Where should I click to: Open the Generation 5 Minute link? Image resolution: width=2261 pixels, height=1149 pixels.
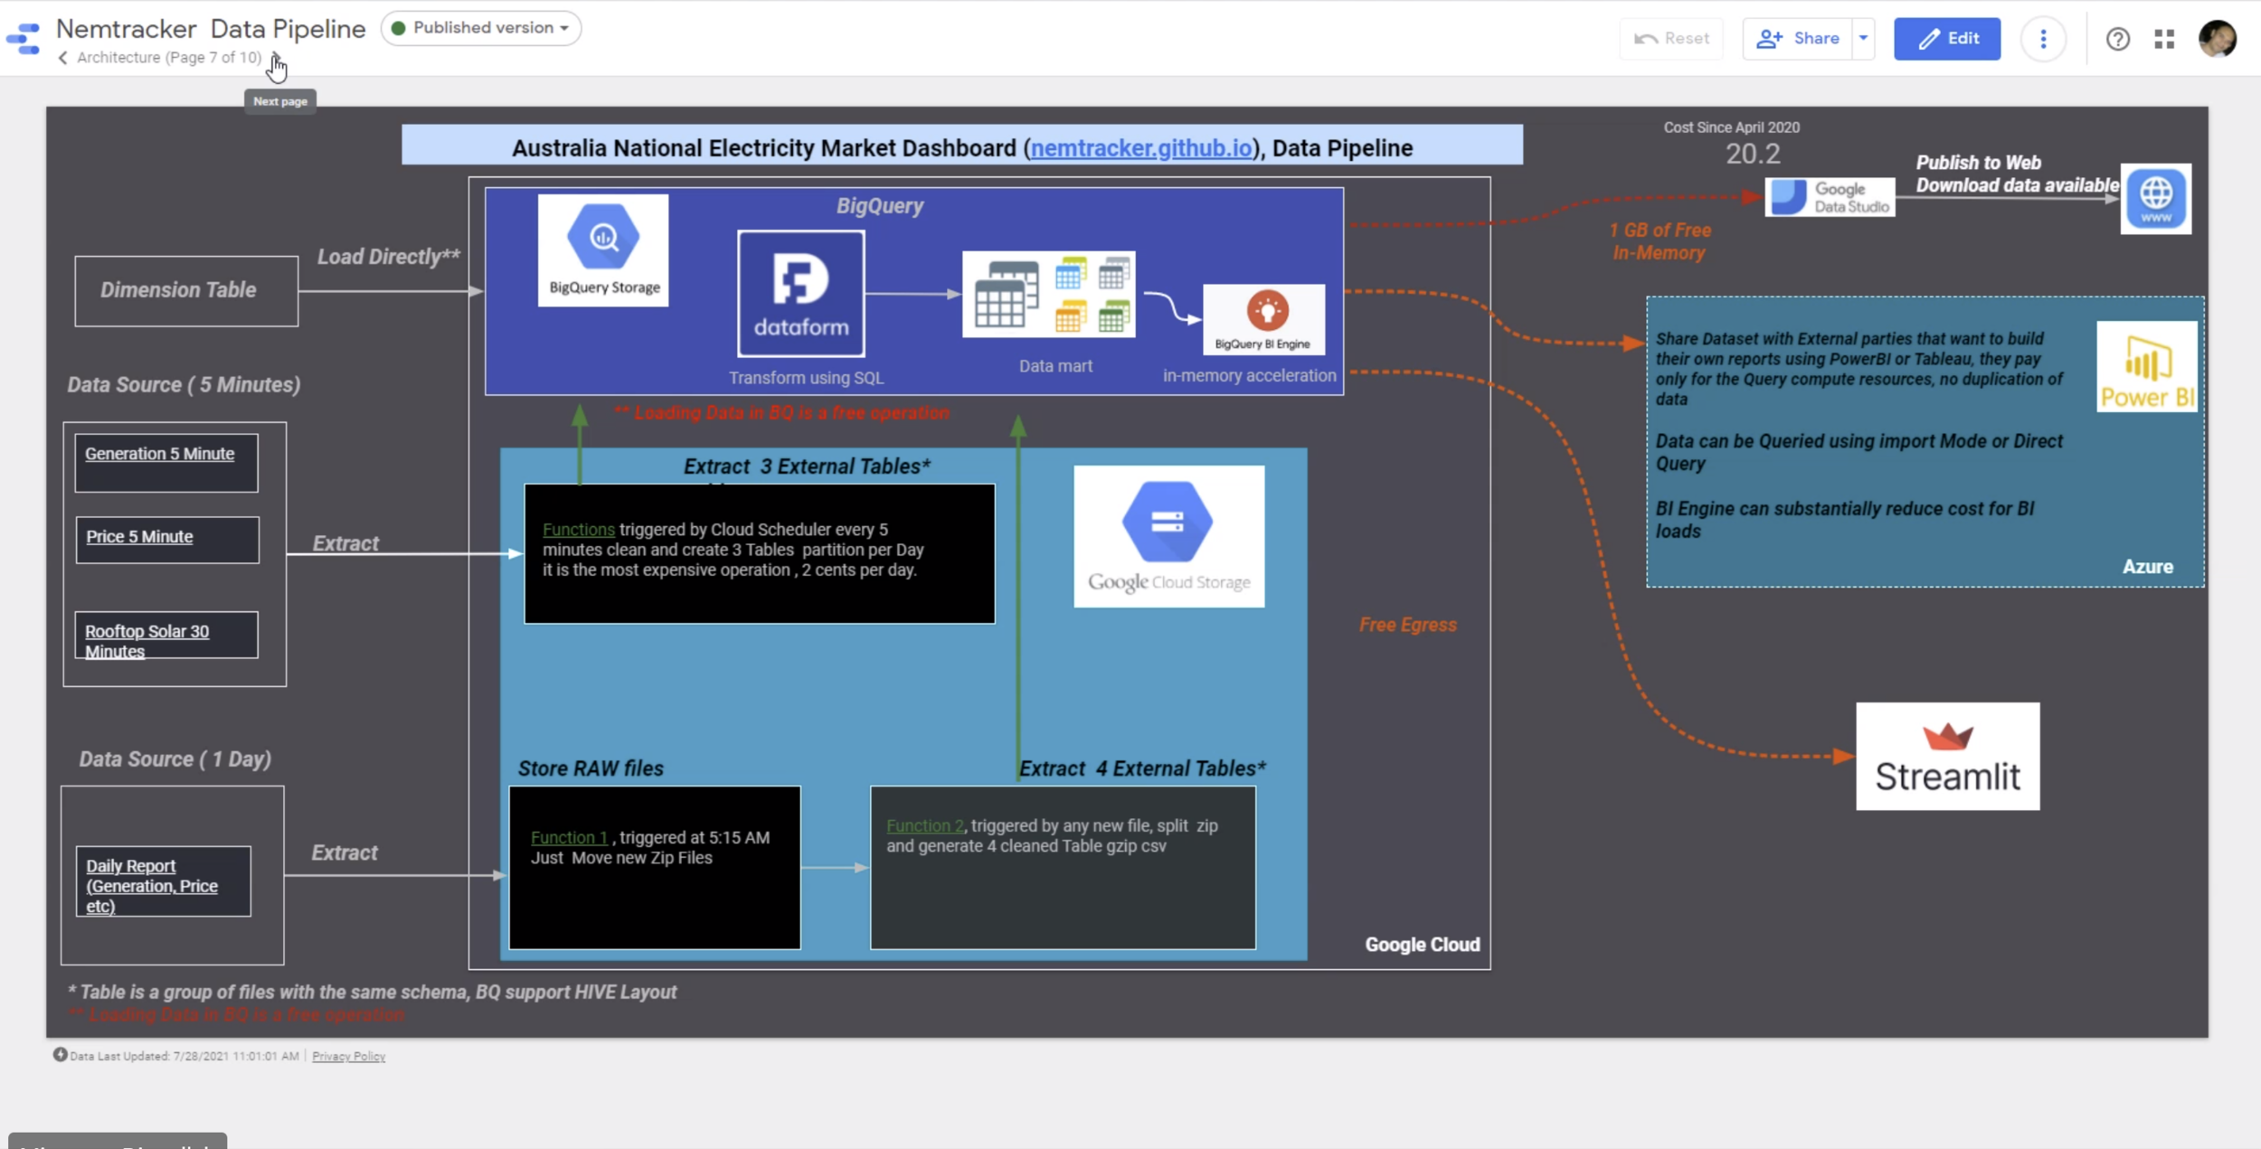point(159,454)
